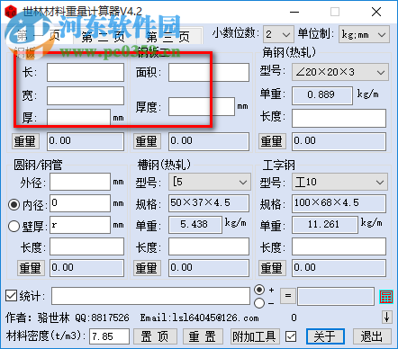Choose the minus radio option
The width and height of the screenshot is (398, 349).
pyautogui.click(x=259, y=303)
